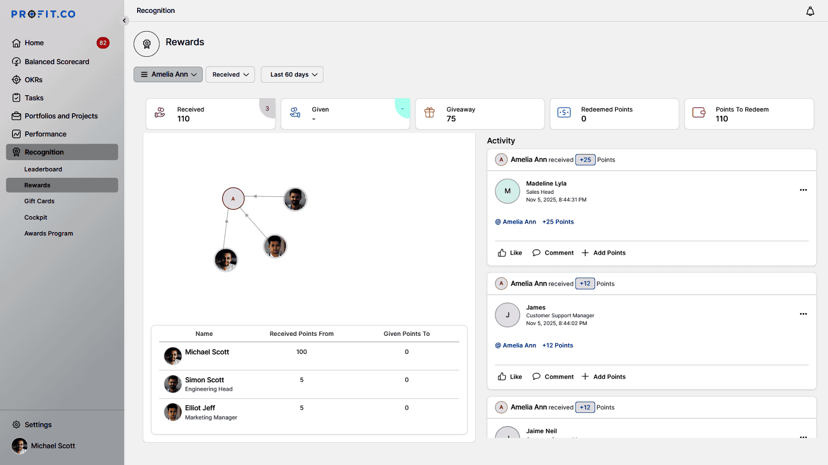Click the Points To Redeem card

point(749,114)
